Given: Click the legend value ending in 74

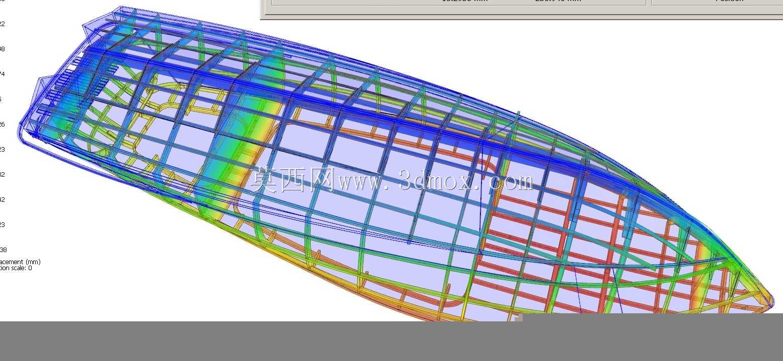Looking at the screenshot, I should tap(3, 74).
